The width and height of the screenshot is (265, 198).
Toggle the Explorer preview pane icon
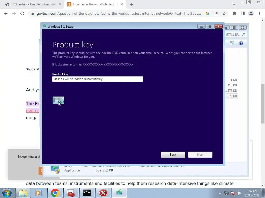coord(232,43)
